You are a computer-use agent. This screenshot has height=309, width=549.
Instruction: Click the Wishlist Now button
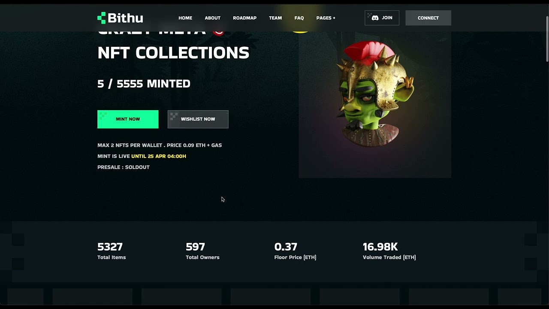(198, 119)
